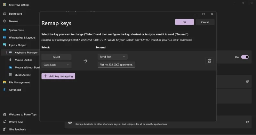
Task: Click the Welcome to PowerToys icon
Action: pyautogui.click(x=4, y=114)
